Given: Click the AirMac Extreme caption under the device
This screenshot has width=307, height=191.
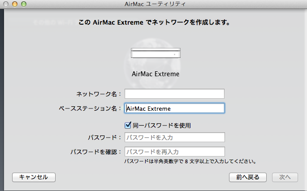Looking at the screenshot, I should 156,73.
